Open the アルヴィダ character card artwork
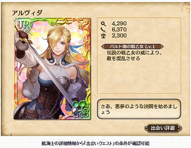This screenshot has width=191, height=148. coord(52,68)
